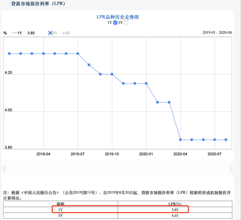The height and width of the screenshot is (220, 241).
Task: Click the range navigator bar below chart
Action: [118, 168]
